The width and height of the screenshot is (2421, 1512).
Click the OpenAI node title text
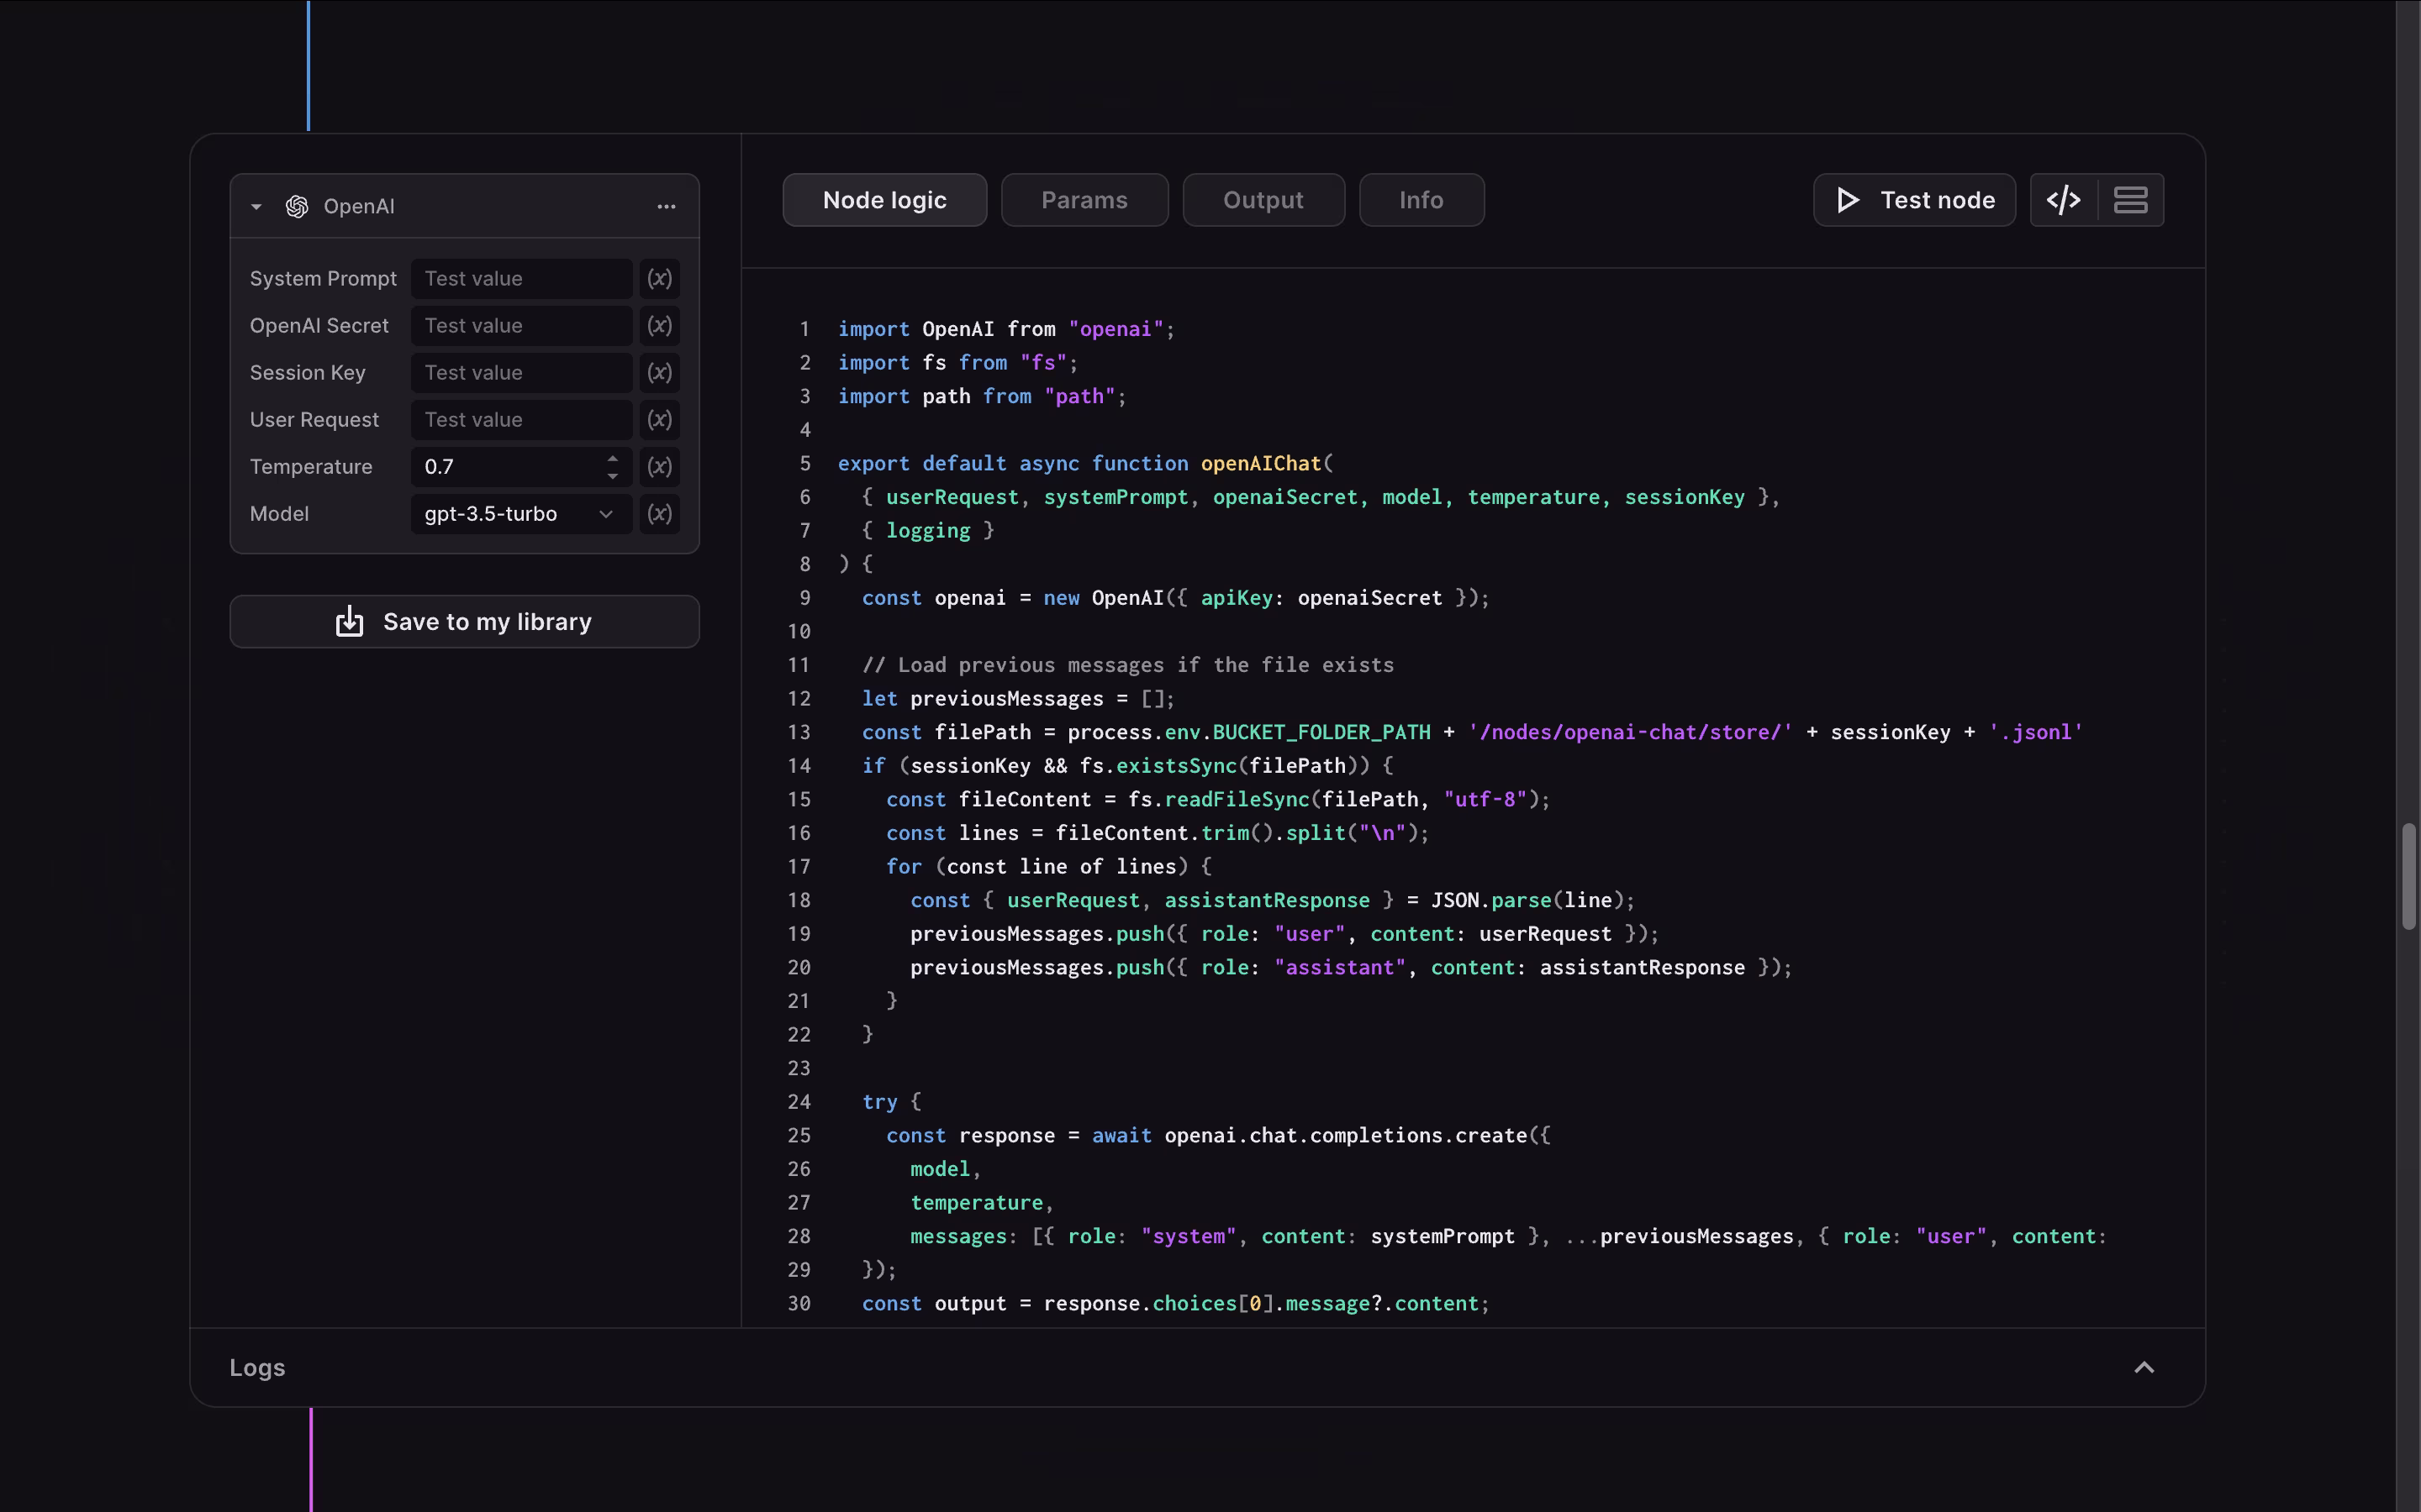[x=359, y=206]
